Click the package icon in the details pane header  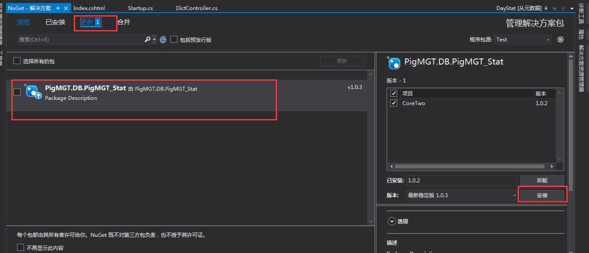point(394,63)
